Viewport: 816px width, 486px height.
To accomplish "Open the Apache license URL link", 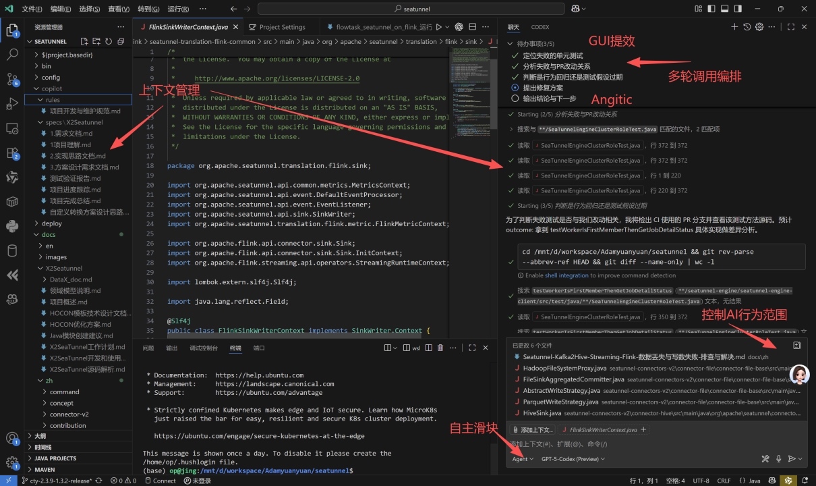I will (x=276, y=78).
